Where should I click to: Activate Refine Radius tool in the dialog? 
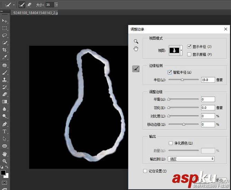136,69
